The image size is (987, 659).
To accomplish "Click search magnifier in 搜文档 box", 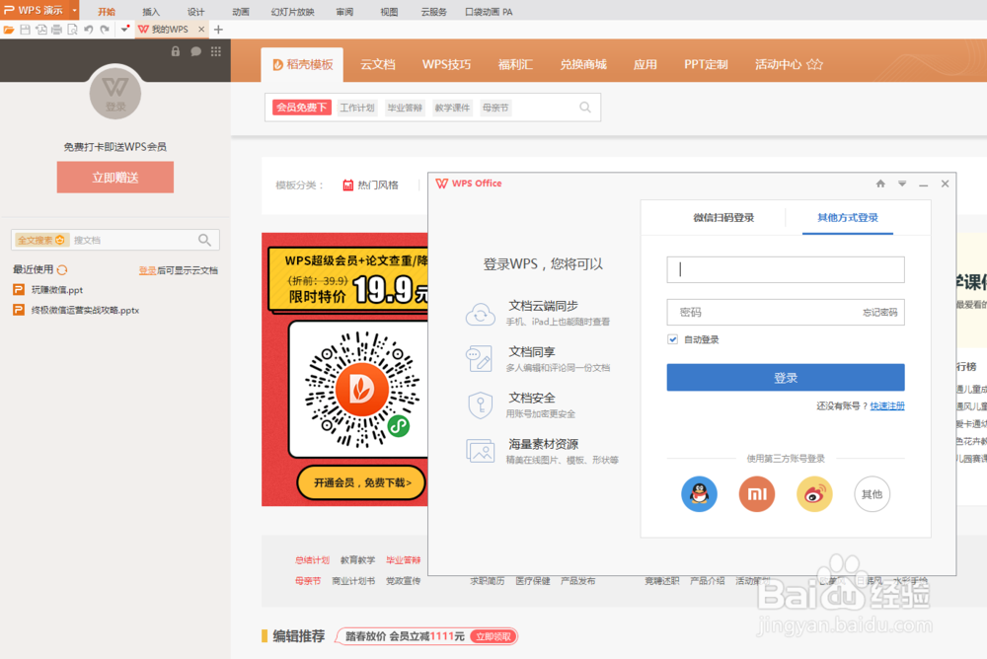I will pyautogui.click(x=204, y=240).
